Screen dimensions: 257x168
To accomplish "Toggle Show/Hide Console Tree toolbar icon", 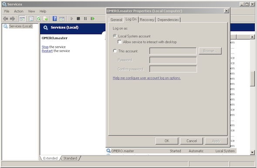I will pos(22,19).
